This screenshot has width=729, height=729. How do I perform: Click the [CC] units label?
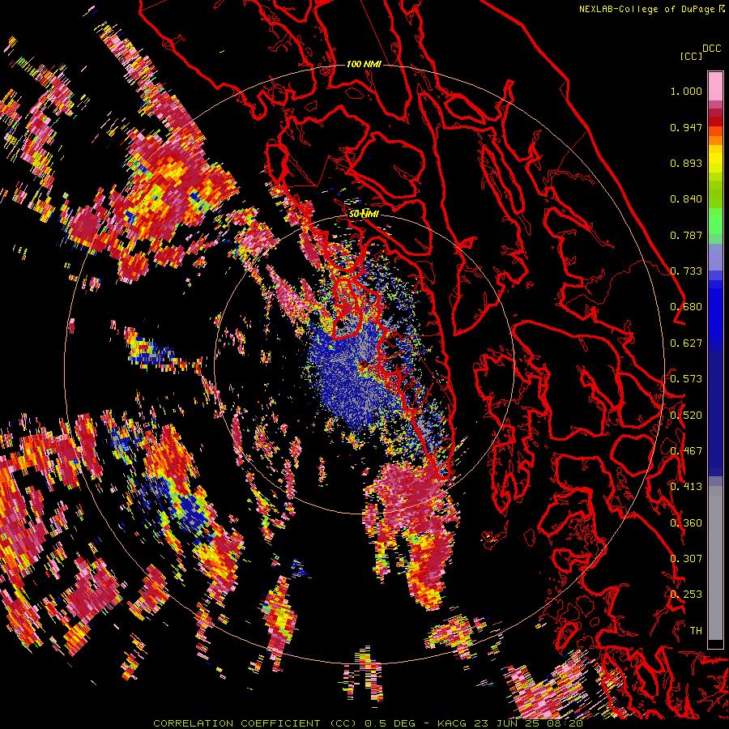pyautogui.click(x=691, y=56)
